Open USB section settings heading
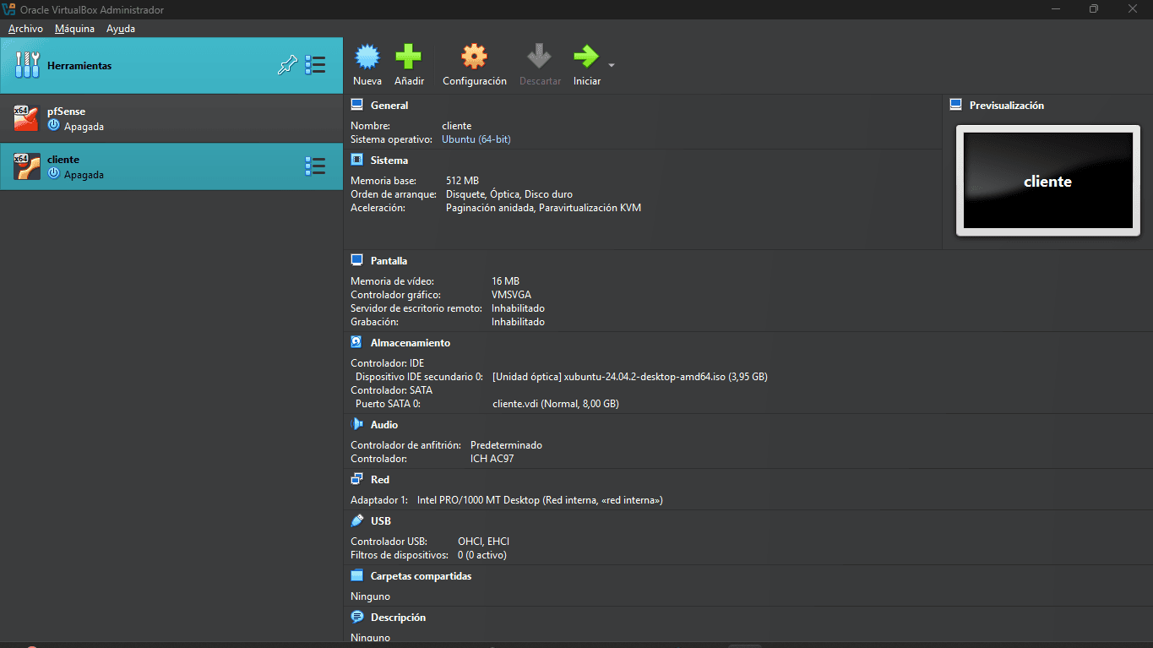Screen dimensions: 1153x648 (381, 521)
